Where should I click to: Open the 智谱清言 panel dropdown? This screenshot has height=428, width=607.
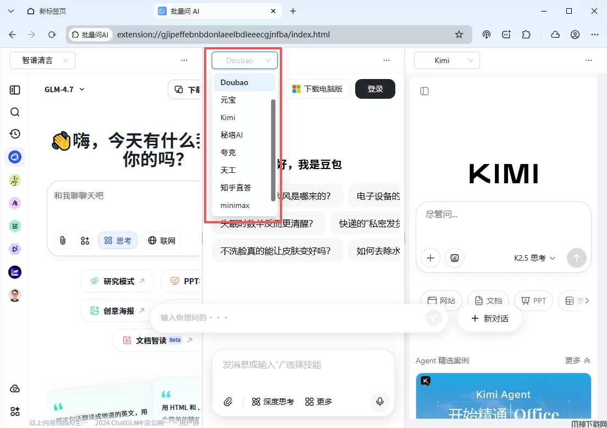click(x=42, y=60)
